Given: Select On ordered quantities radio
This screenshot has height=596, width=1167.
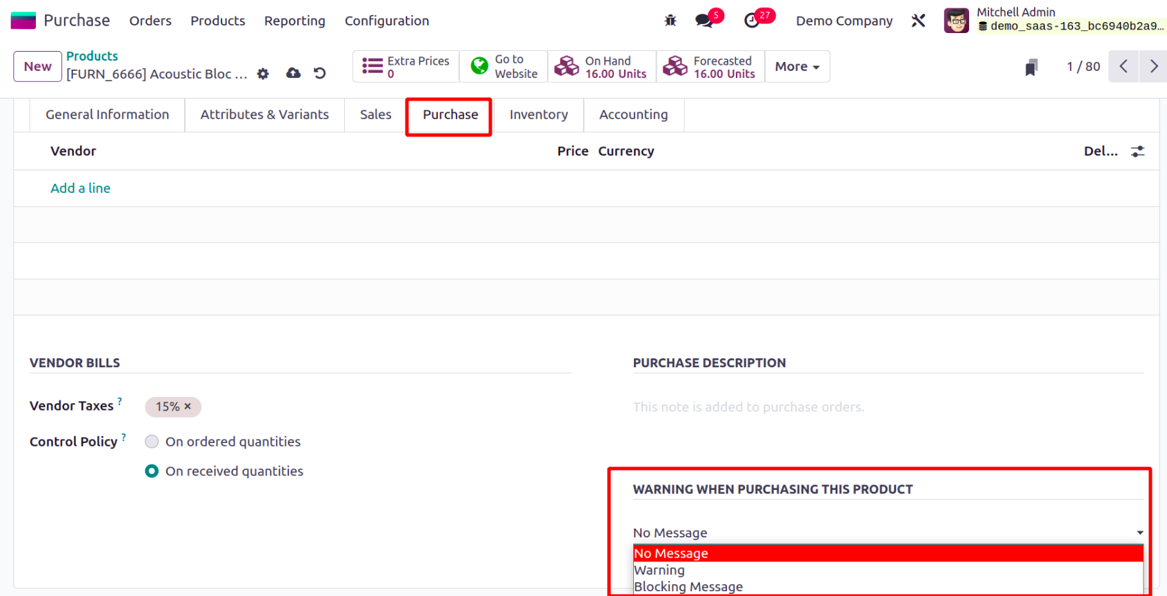Looking at the screenshot, I should point(152,442).
